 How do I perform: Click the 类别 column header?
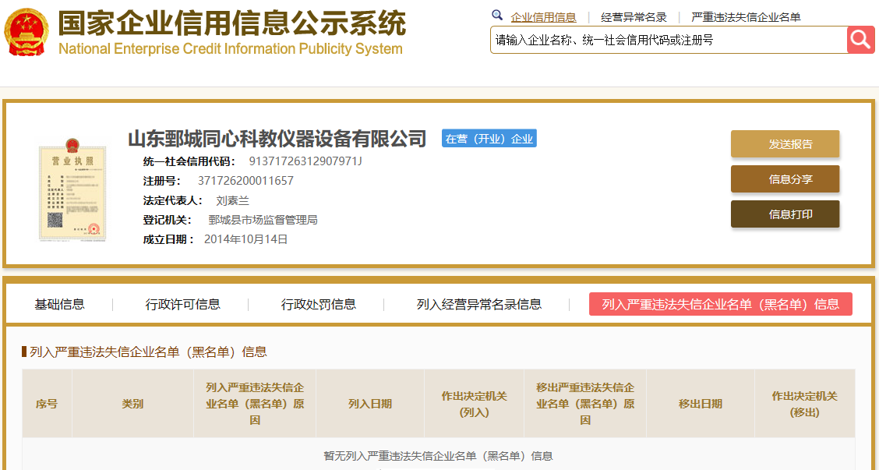(x=132, y=404)
